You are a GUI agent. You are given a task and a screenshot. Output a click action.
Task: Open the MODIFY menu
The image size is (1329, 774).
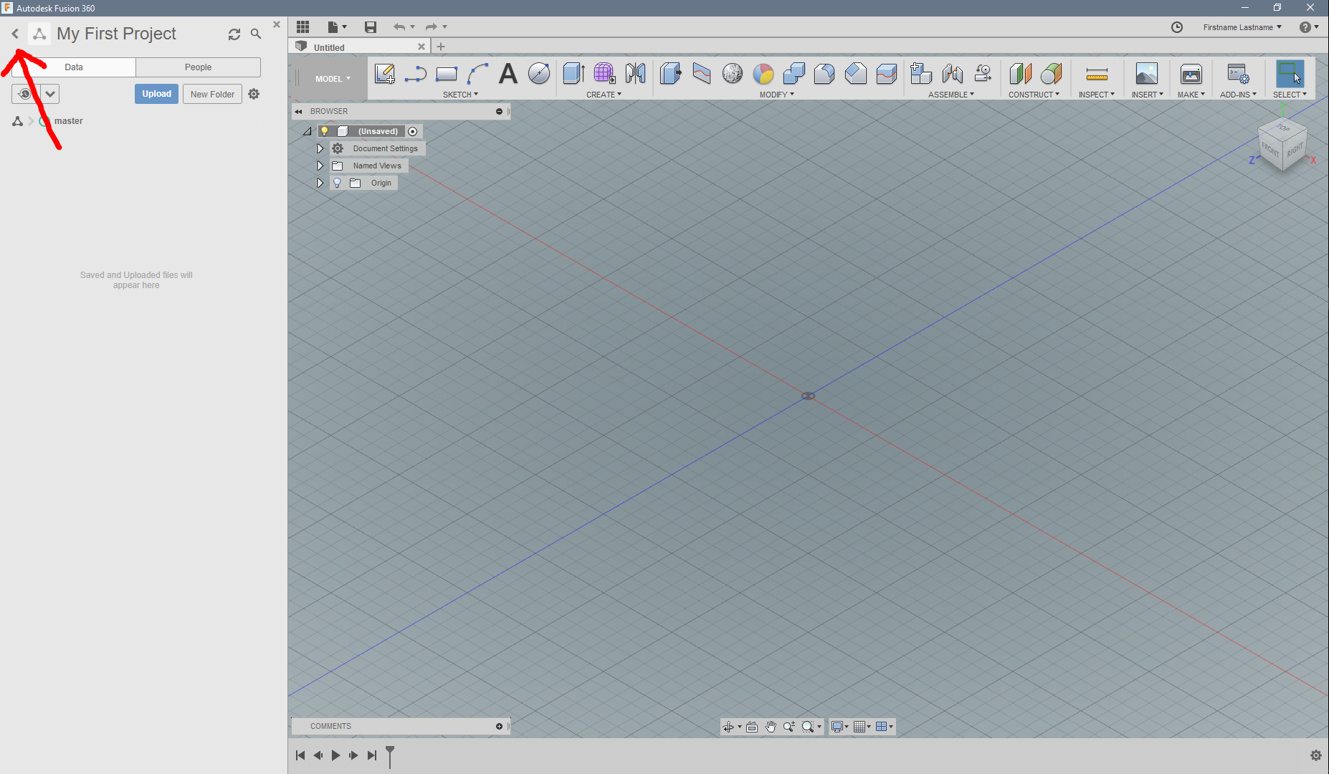tap(776, 95)
